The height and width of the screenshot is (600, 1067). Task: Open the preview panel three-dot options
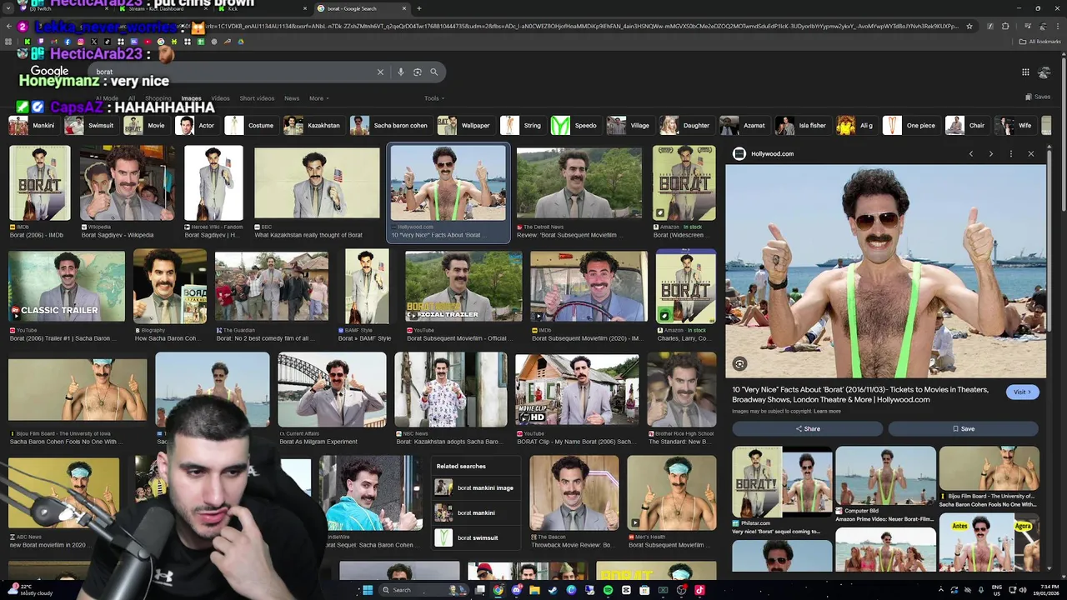pyautogui.click(x=1010, y=153)
